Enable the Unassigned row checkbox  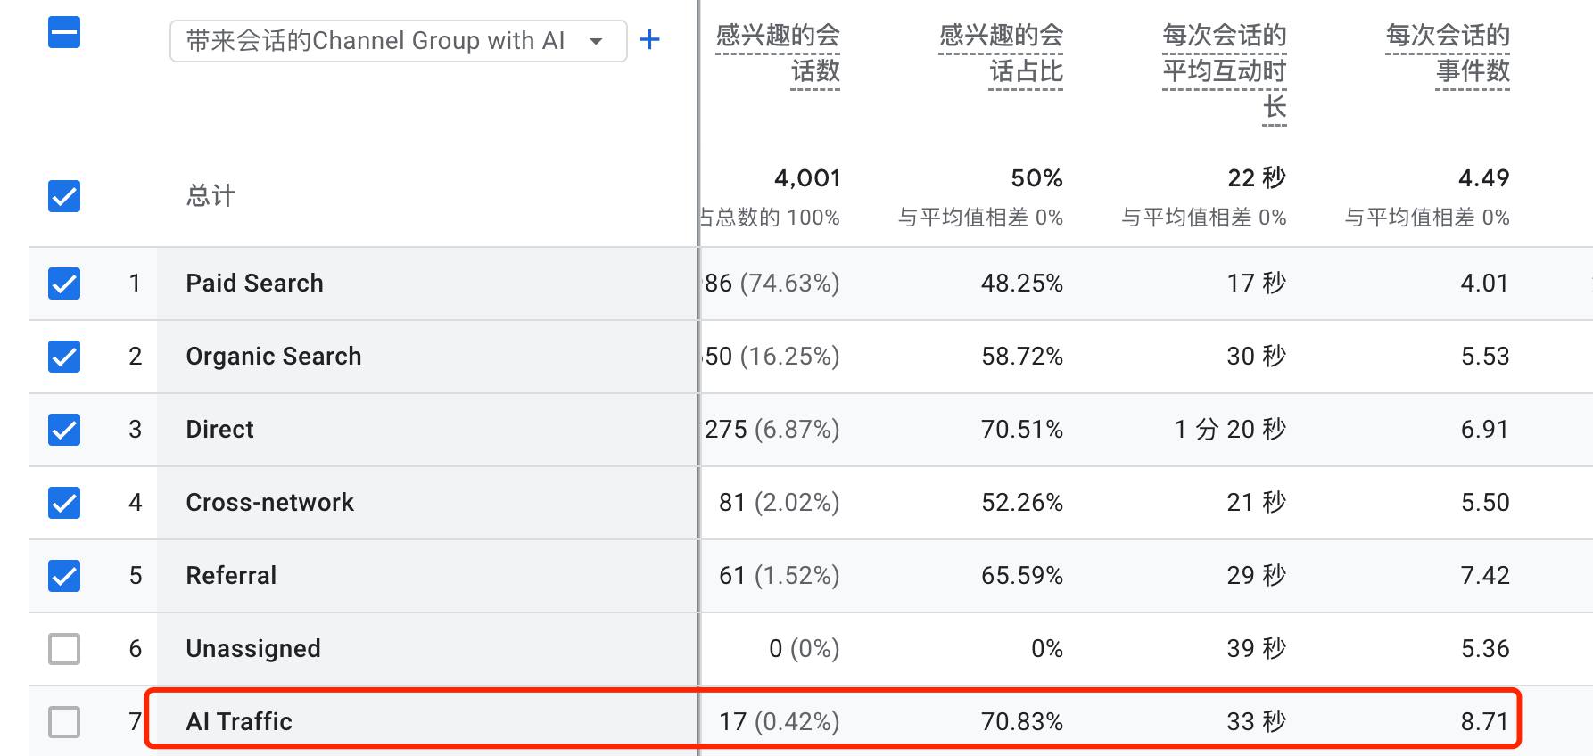63,648
